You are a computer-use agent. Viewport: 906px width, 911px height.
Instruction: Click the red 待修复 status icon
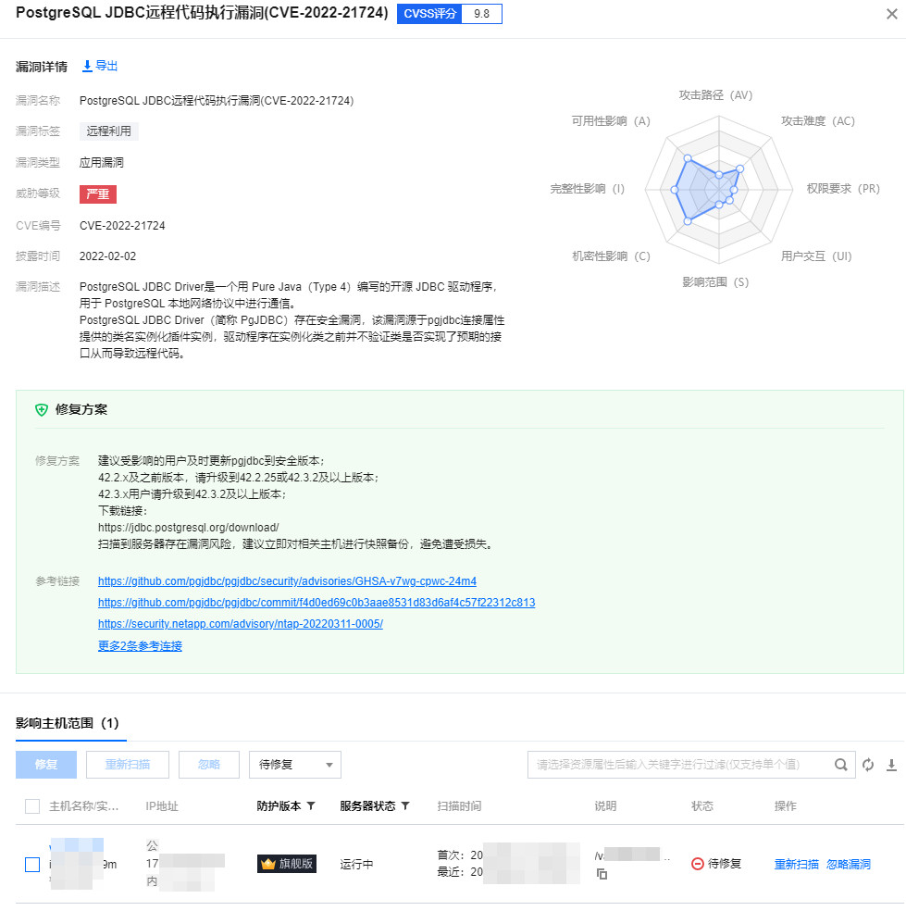[698, 864]
